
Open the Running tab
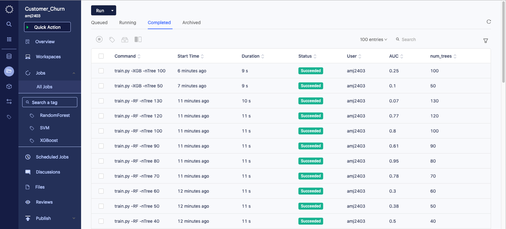(127, 23)
